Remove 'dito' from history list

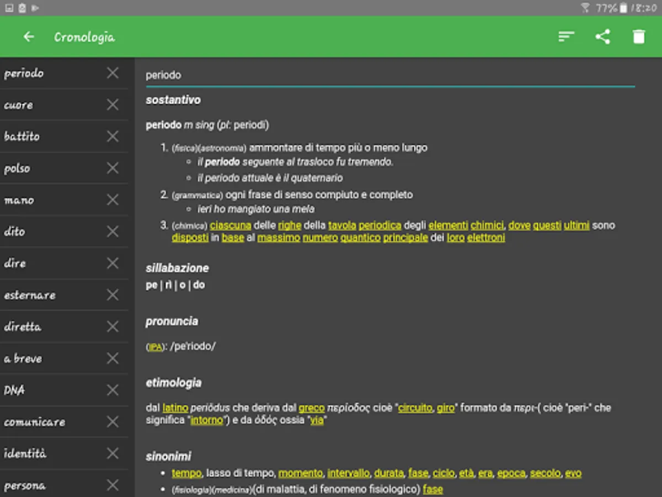pyautogui.click(x=113, y=231)
